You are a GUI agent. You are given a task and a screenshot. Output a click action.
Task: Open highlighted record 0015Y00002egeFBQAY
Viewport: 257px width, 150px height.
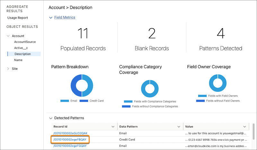(70, 140)
